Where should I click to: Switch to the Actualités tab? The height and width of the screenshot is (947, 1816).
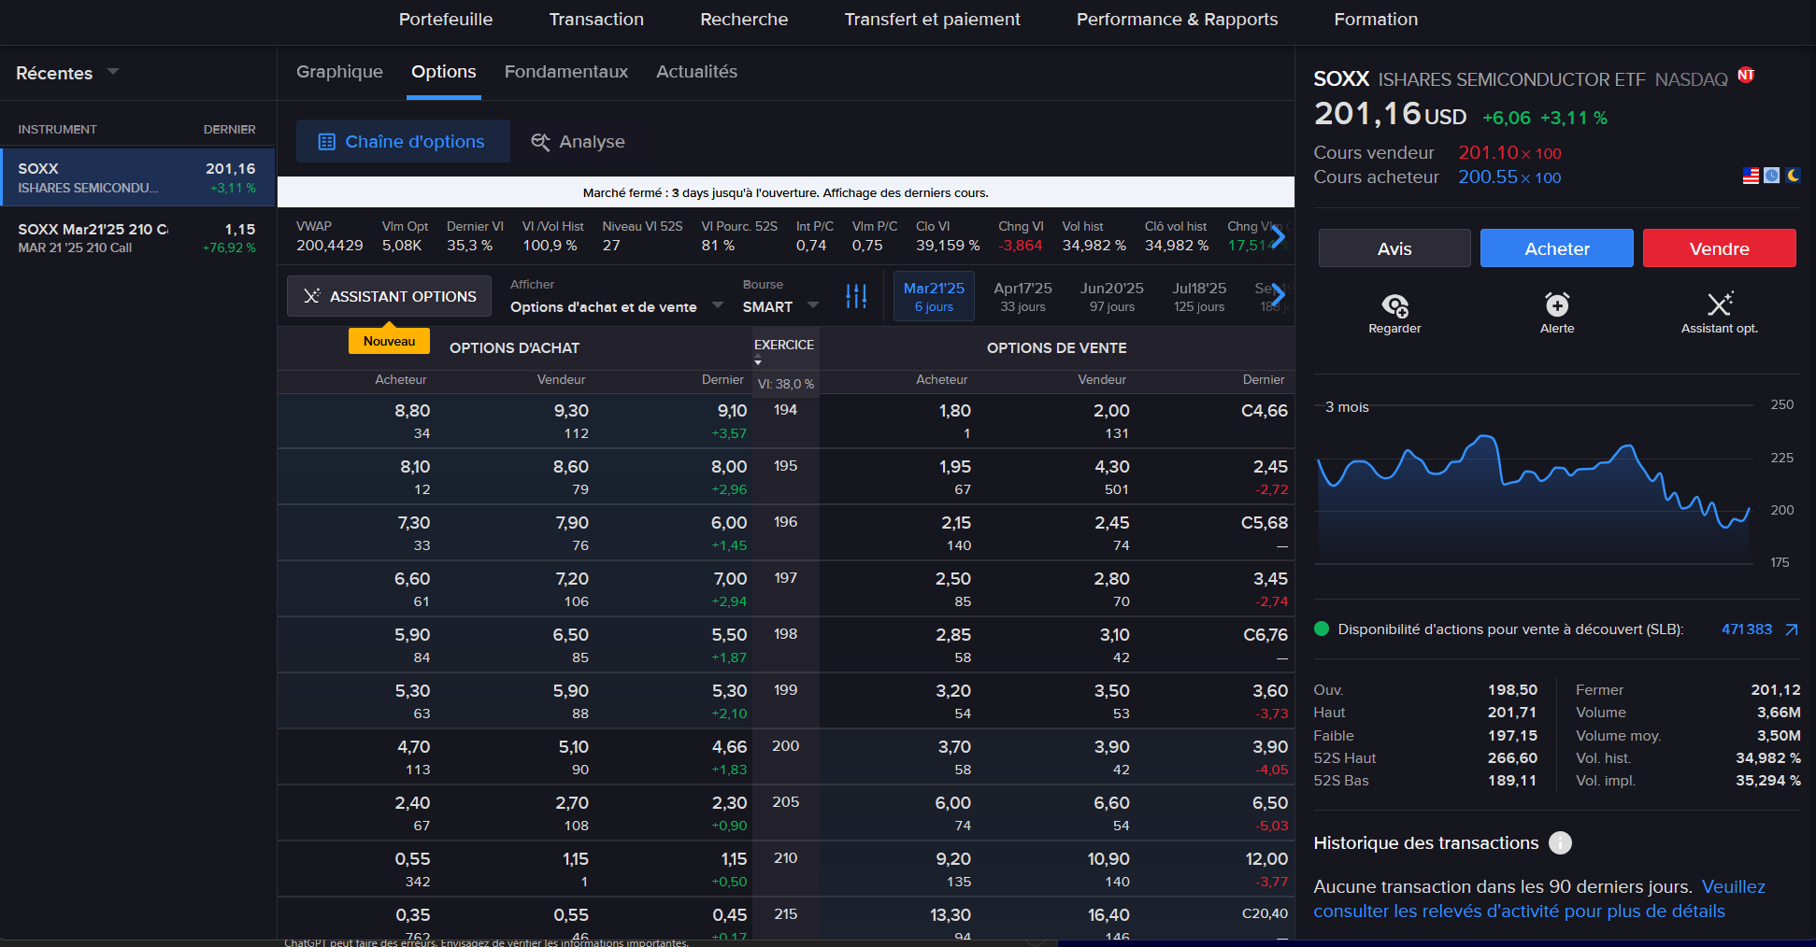696,72
